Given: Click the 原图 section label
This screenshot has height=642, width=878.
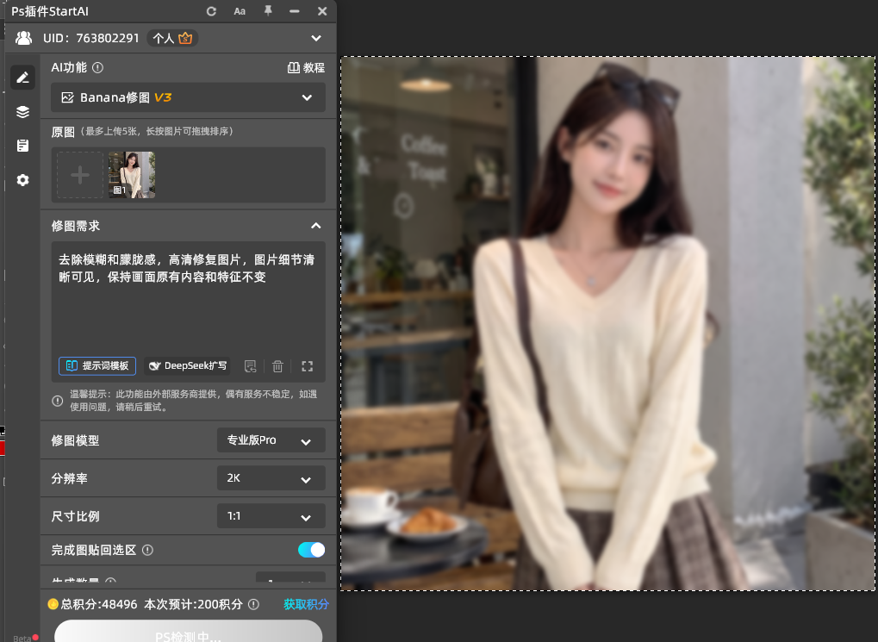Looking at the screenshot, I should tap(63, 132).
